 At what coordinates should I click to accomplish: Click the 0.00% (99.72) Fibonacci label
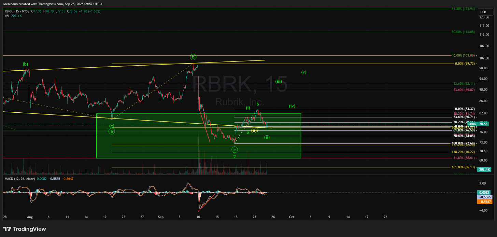coord(465,64)
